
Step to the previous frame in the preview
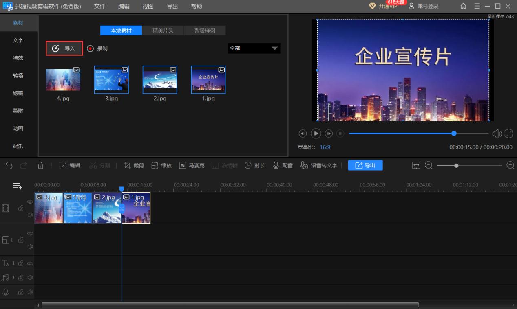[303, 134]
